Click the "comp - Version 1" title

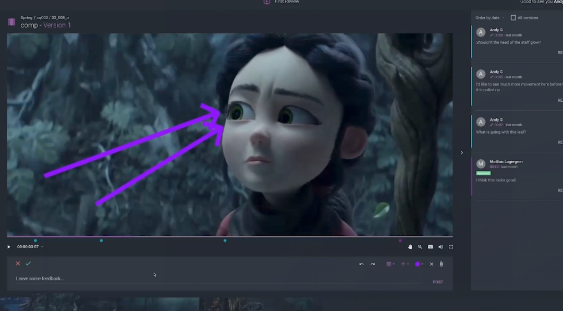(45, 25)
